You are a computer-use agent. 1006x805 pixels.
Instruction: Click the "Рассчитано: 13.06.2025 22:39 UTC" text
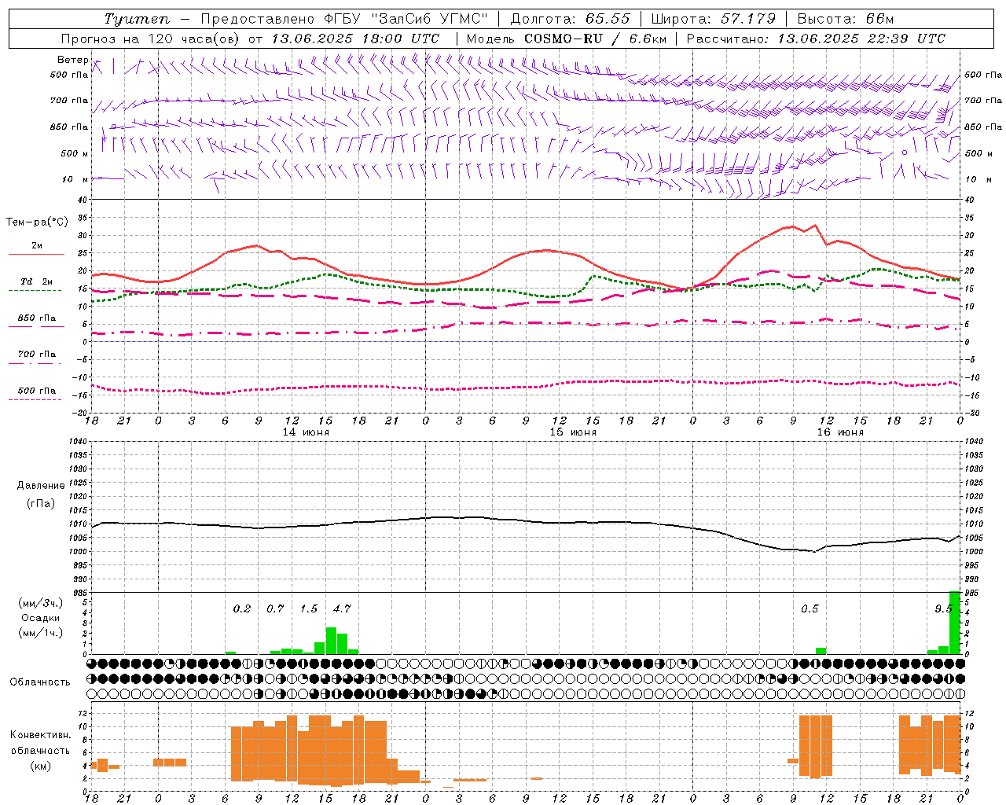tap(816, 39)
